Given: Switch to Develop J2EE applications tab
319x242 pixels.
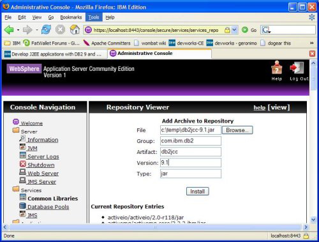Looking at the screenshot, I should pos(55,54).
